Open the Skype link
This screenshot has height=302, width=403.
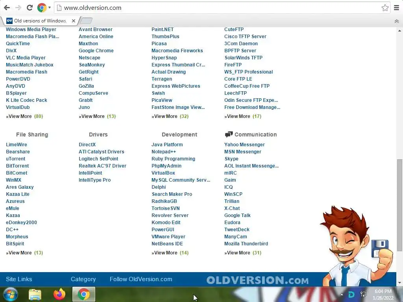(231, 159)
